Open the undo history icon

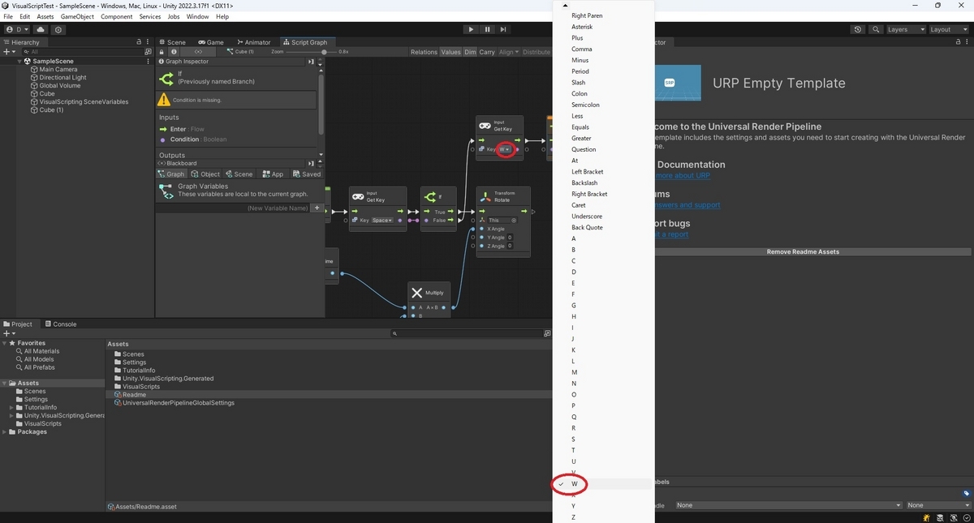(859, 29)
